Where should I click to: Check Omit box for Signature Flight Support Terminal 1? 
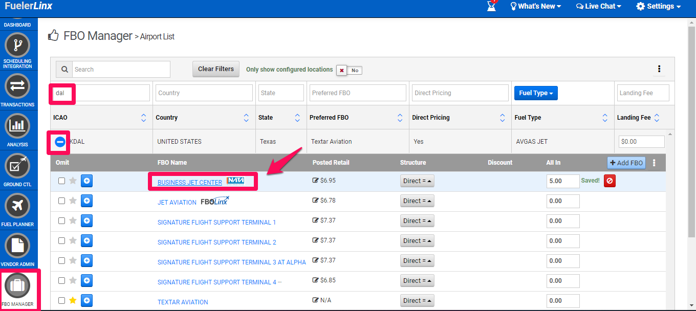[x=62, y=221]
